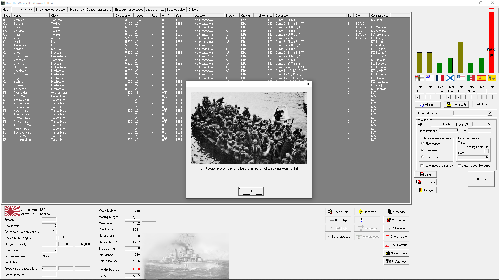Enable Auto move submarines checkbox

coord(422,166)
